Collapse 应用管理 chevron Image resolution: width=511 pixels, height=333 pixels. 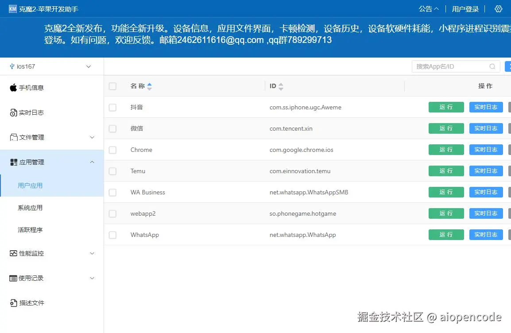(92, 162)
